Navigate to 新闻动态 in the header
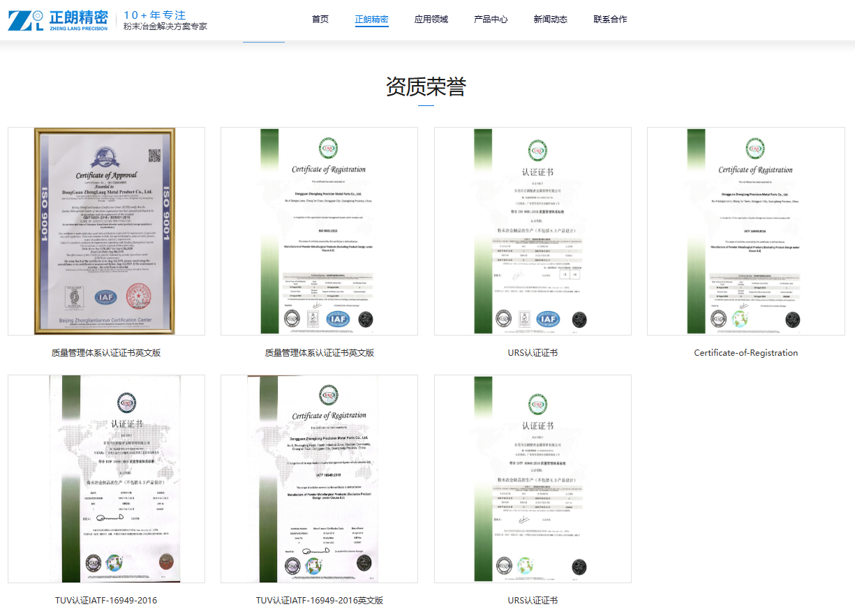The width and height of the screenshot is (855, 616). point(550,20)
